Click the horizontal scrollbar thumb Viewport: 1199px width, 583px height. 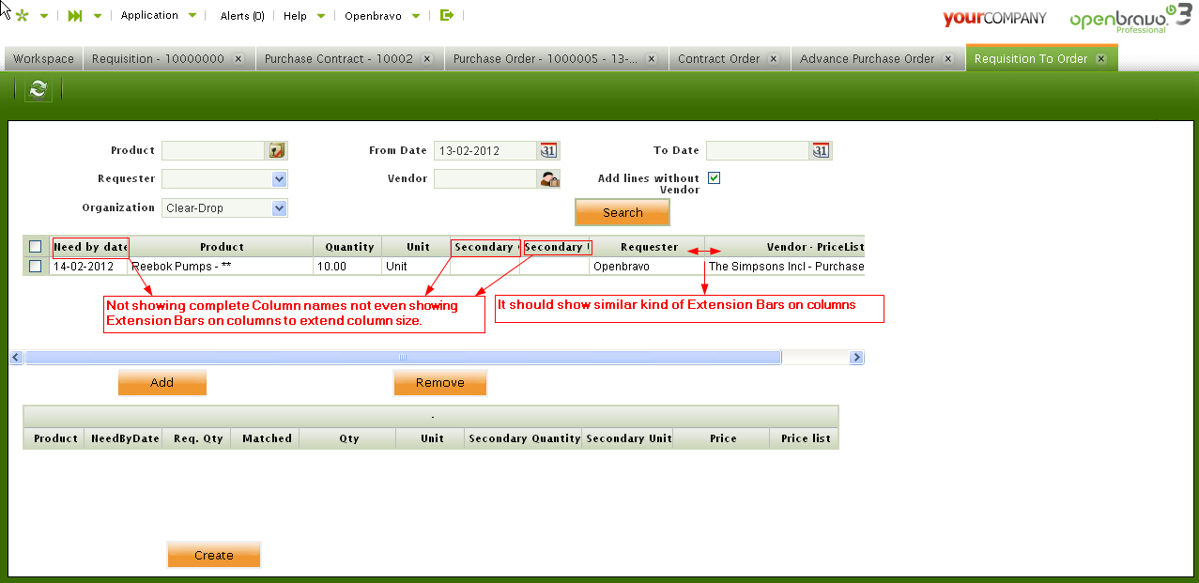point(403,358)
